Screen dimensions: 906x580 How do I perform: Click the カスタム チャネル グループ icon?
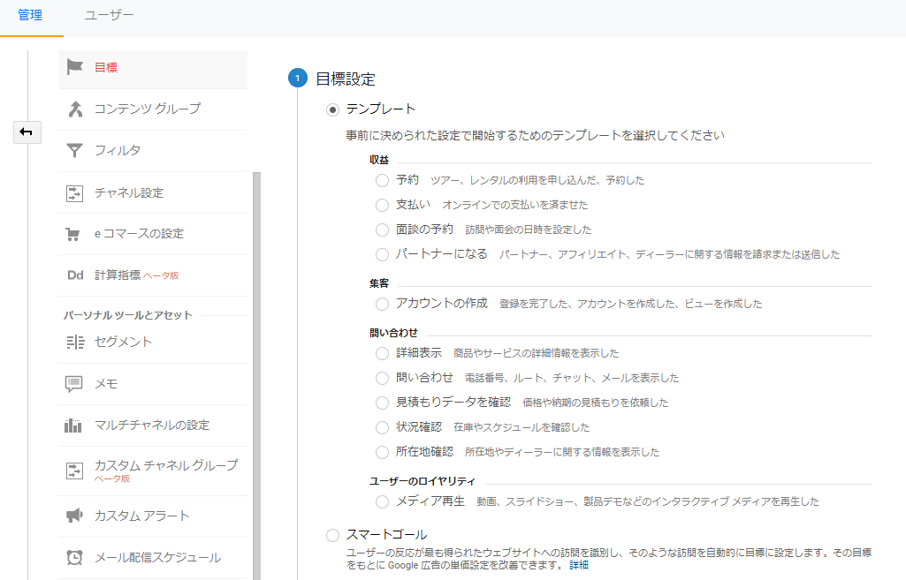tap(74, 471)
